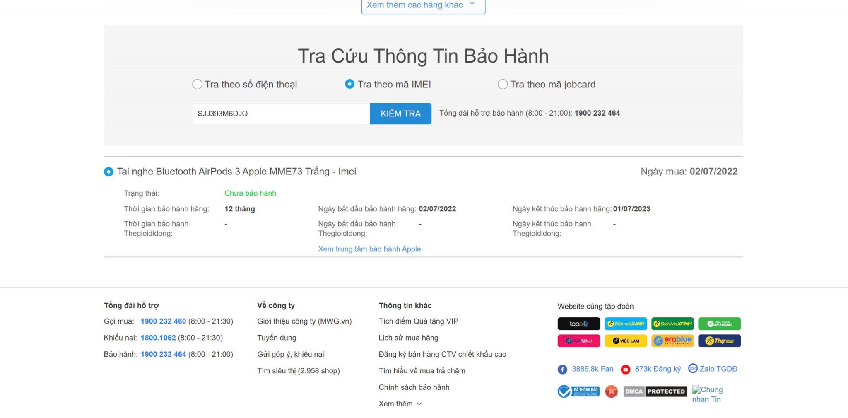Click the YouTube subscribe icon
Screen dimensions: 848x418
625,369
